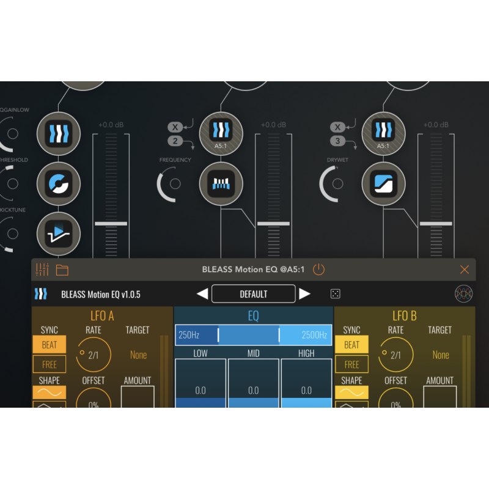The width and height of the screenshot is (489, 489).
Task: Open the first channel's Motion EQ plugin node
Action: (x=59, y=133)
